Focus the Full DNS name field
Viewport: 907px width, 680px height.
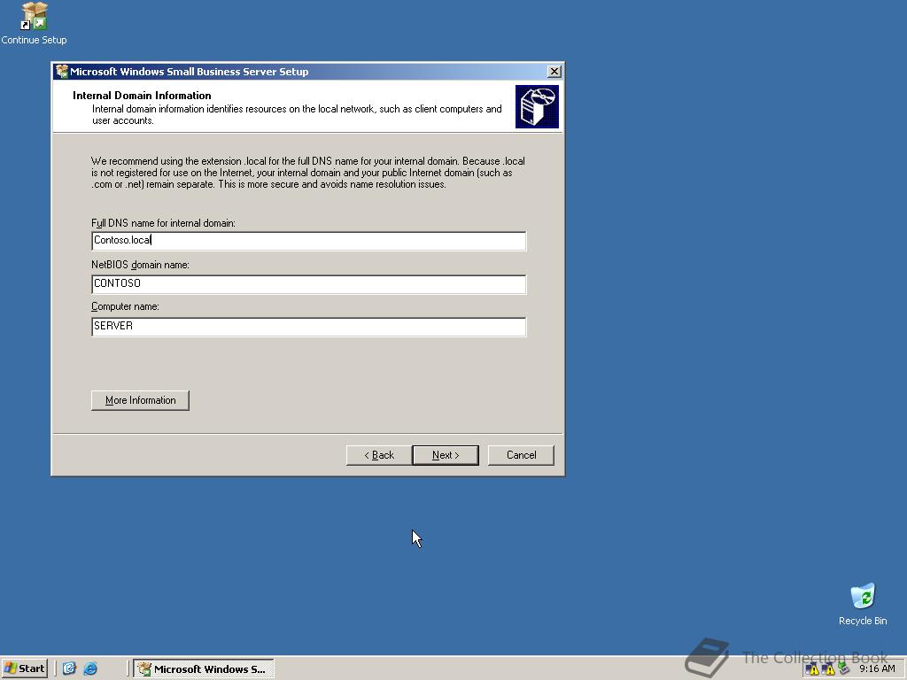309,241
